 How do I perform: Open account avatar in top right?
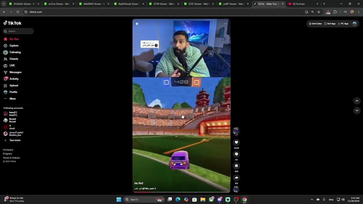354,24
